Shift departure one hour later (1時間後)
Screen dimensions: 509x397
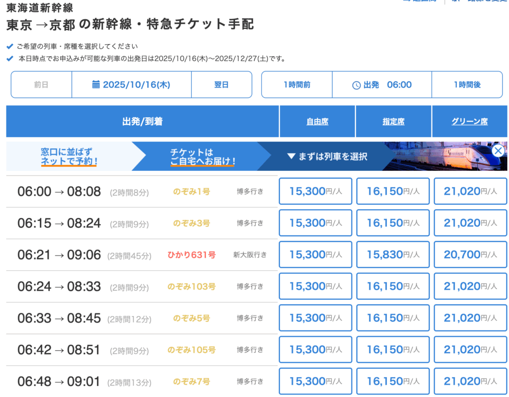[x=467, y=85]
